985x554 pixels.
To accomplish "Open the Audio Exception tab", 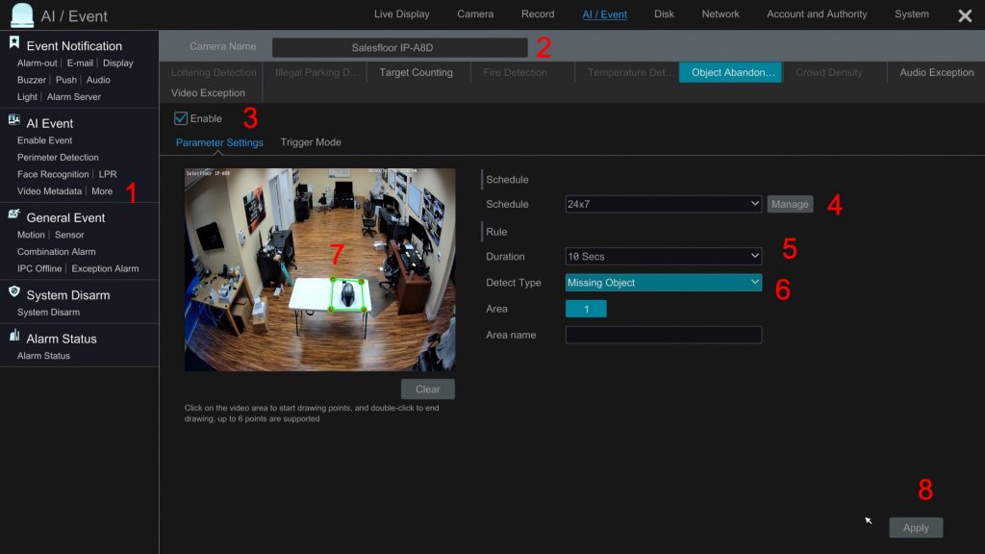I will [x=936, y=72].
